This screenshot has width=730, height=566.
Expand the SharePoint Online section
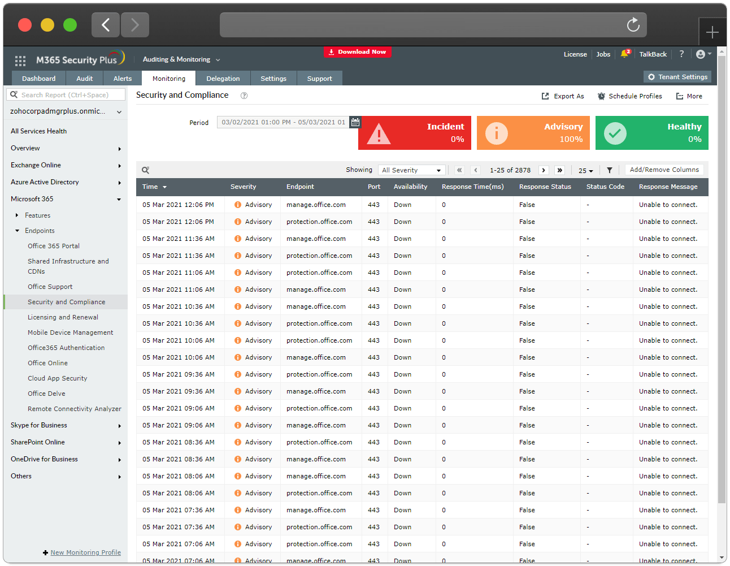[x=119, y=443]
